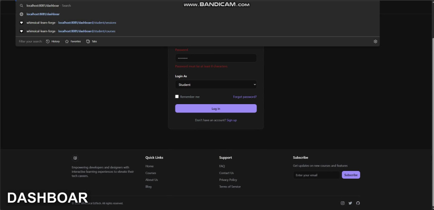Click 'Password must be at least 8 characters' error

click(201, 66)
